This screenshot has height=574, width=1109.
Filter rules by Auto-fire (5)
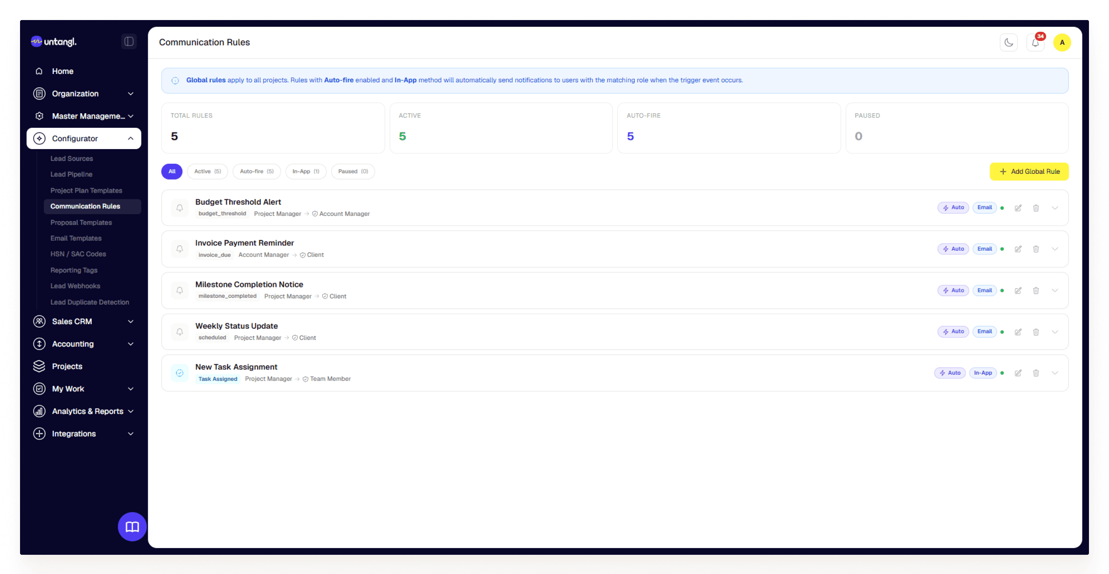(x=257, y=171)
